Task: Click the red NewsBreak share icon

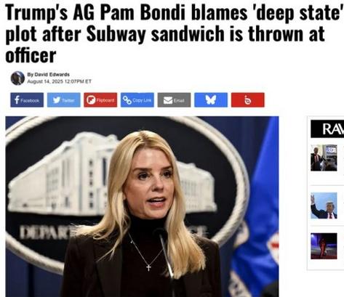Action: [x=248, y=99]
